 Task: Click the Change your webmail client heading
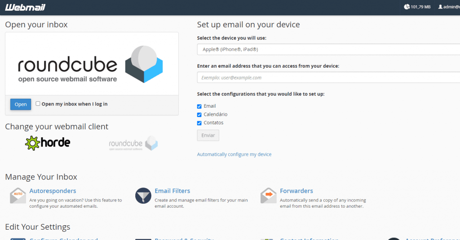[57, 127]
